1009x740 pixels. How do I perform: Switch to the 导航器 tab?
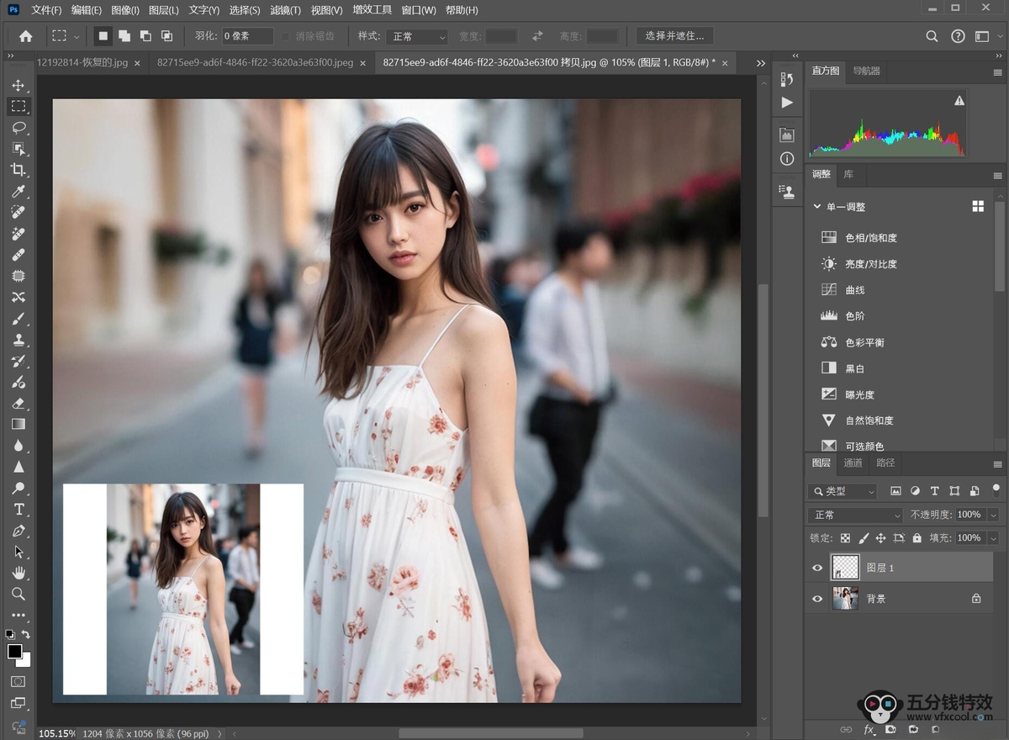point(866,71)
